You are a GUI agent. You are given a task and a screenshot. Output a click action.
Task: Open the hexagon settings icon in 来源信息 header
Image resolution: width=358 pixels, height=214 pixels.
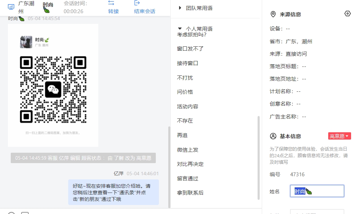pyautogui.click(x=347, y=14)
